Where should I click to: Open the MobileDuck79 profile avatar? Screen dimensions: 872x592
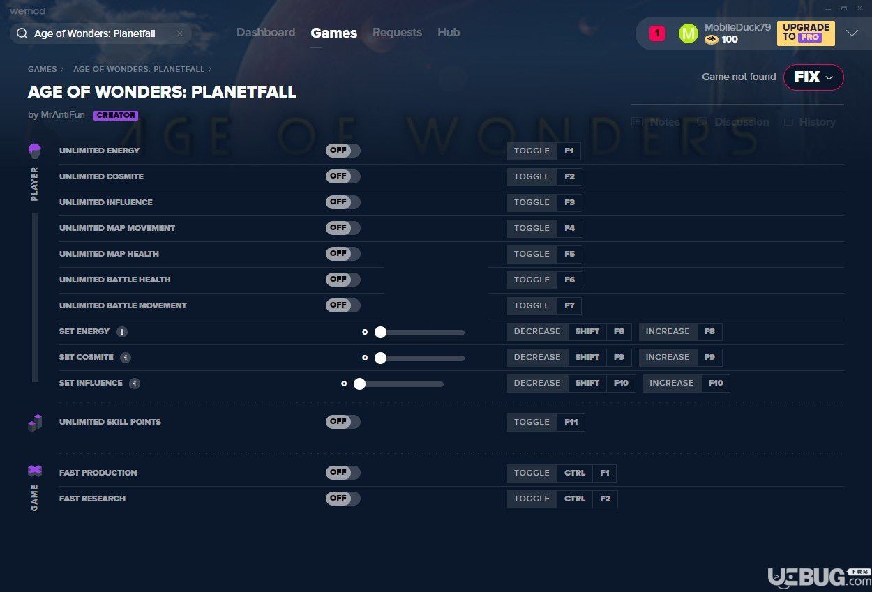(x=688, y=33)
